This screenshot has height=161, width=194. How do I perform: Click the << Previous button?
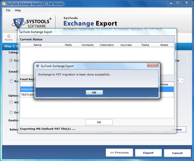pyautogui.click(x=119, y=153)
